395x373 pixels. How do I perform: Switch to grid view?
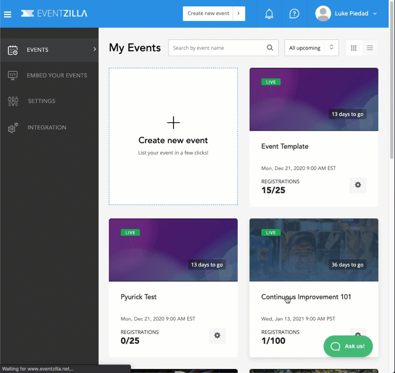click(x=354, y=48)
